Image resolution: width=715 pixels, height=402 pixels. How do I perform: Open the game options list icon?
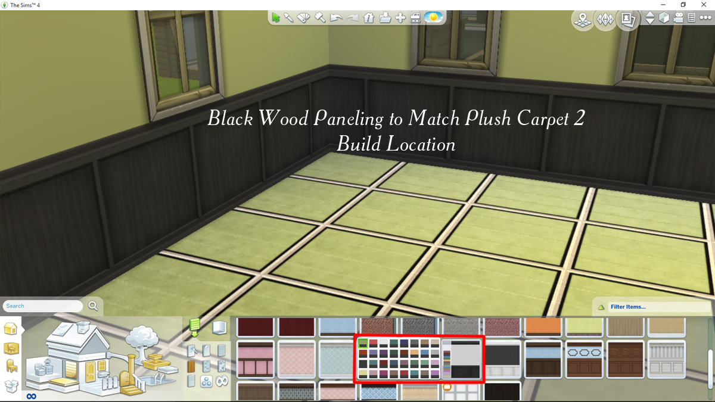tap(692, 18)
